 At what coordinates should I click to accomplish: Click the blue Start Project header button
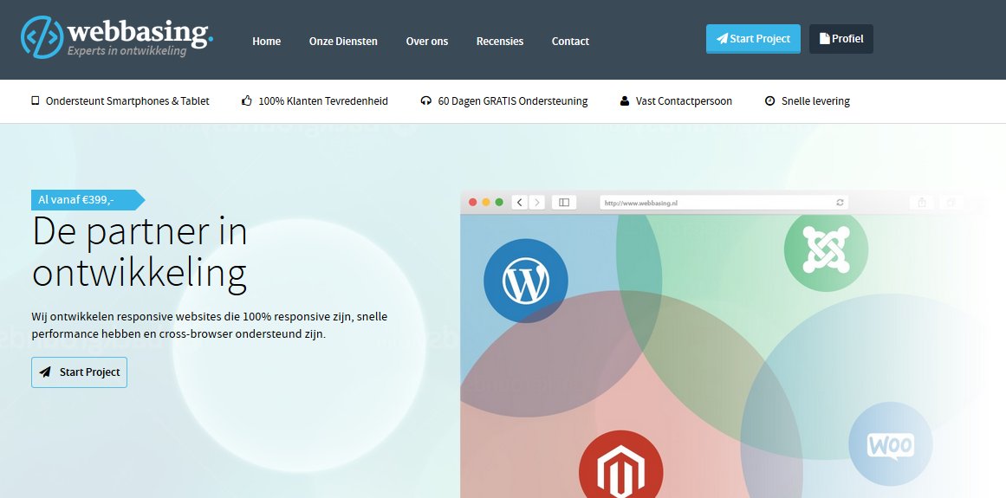[x=753, y=38]
